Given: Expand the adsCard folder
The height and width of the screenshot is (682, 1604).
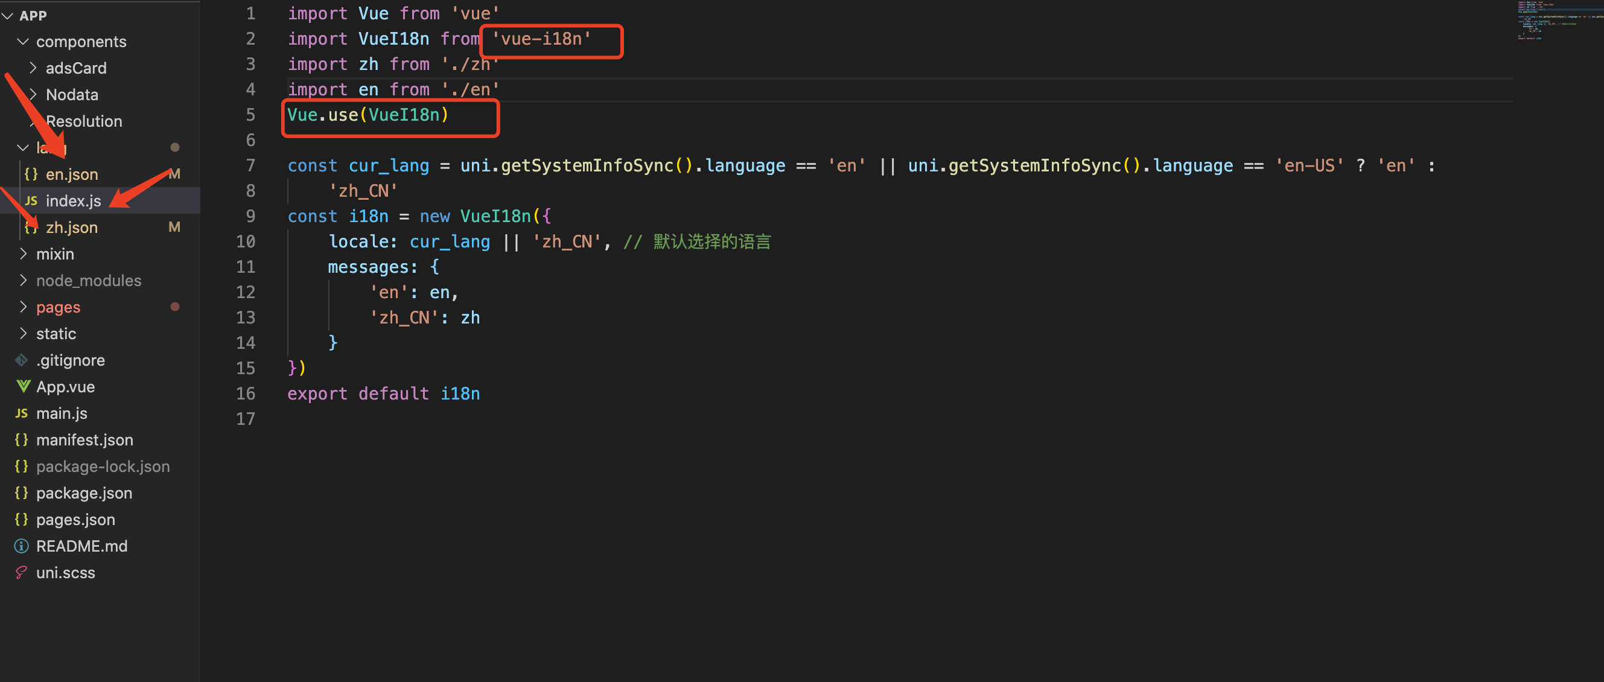Looking at the screenshot, I should (x=33, y=68).
